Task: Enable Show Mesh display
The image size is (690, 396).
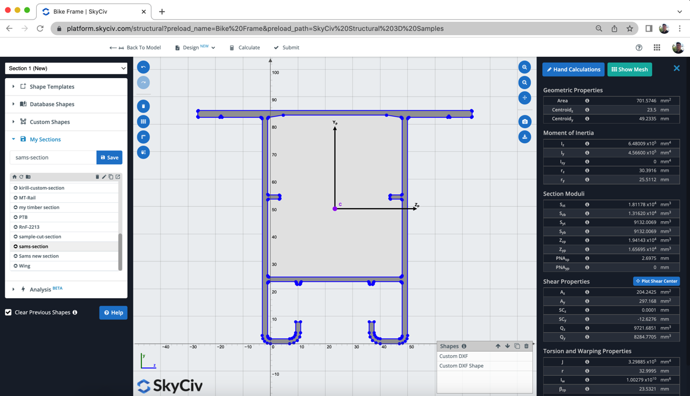Action: (629, 69)
